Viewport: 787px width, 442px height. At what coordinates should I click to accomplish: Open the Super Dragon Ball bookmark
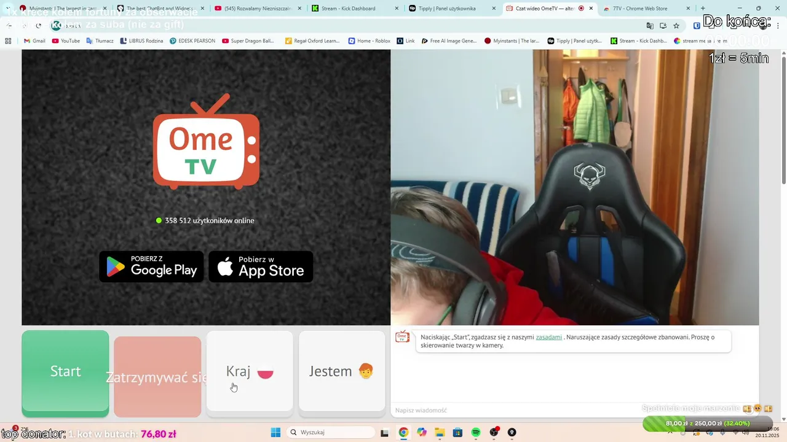coord(248,41)
